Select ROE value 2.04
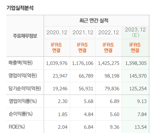Image resolution: width=150 pixels, height=133 pixels. pos(63,127)
